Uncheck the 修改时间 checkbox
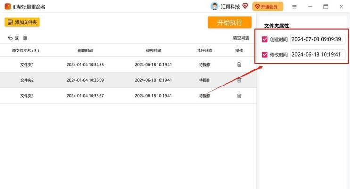The height and width of the screenshot is (189, 350). point(265,55)
